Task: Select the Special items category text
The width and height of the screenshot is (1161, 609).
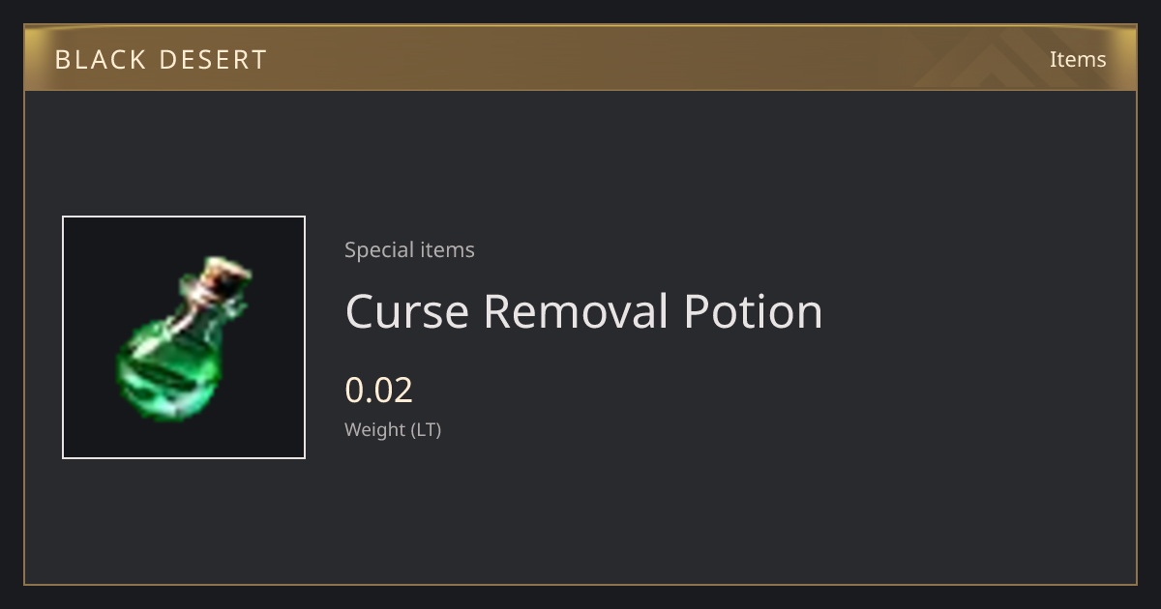Action: pos(409,249)
